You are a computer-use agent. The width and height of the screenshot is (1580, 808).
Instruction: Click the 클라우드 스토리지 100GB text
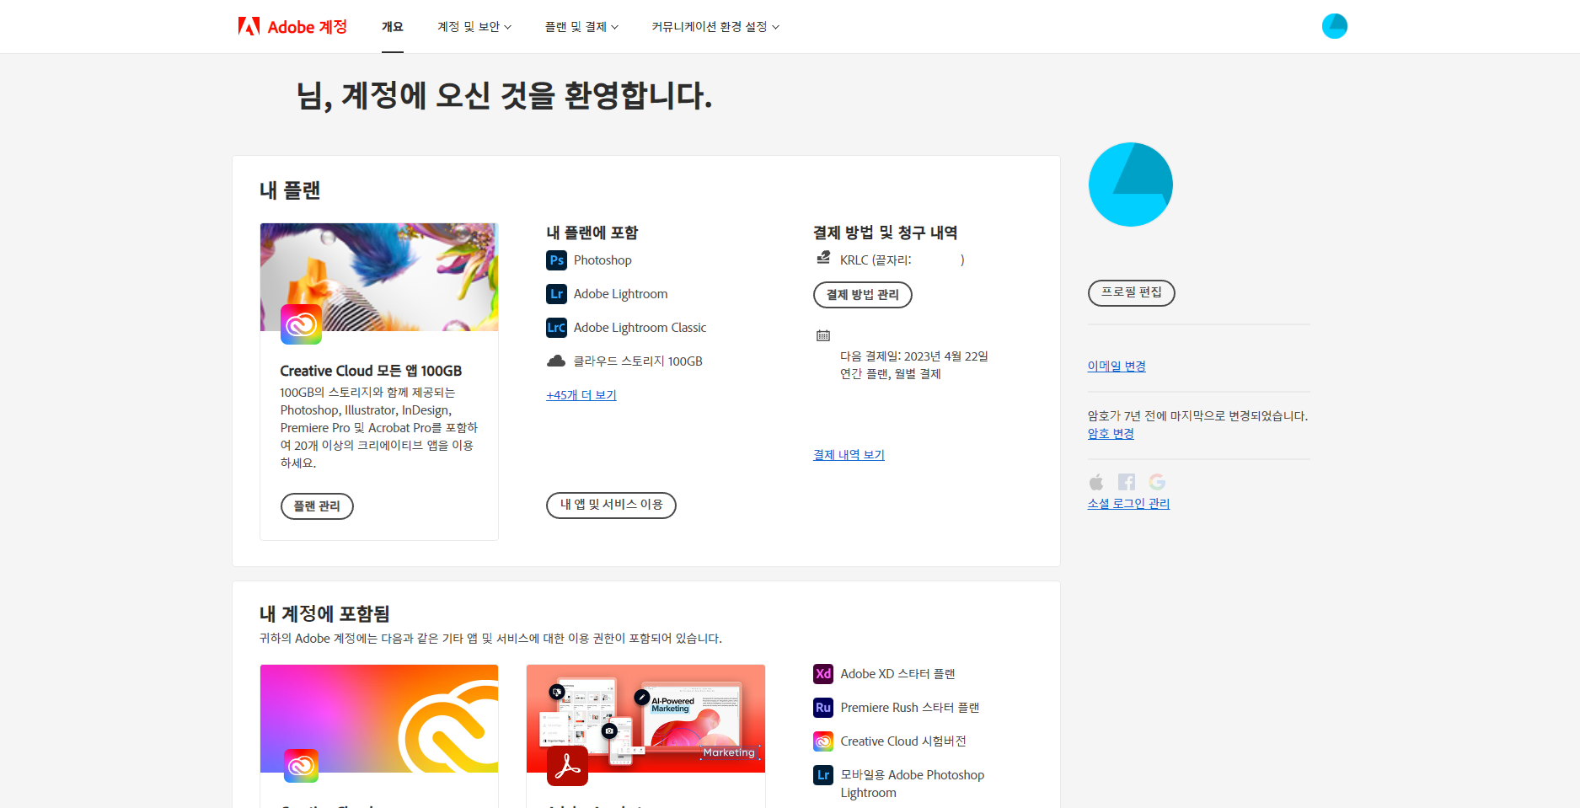pos(638,361)
